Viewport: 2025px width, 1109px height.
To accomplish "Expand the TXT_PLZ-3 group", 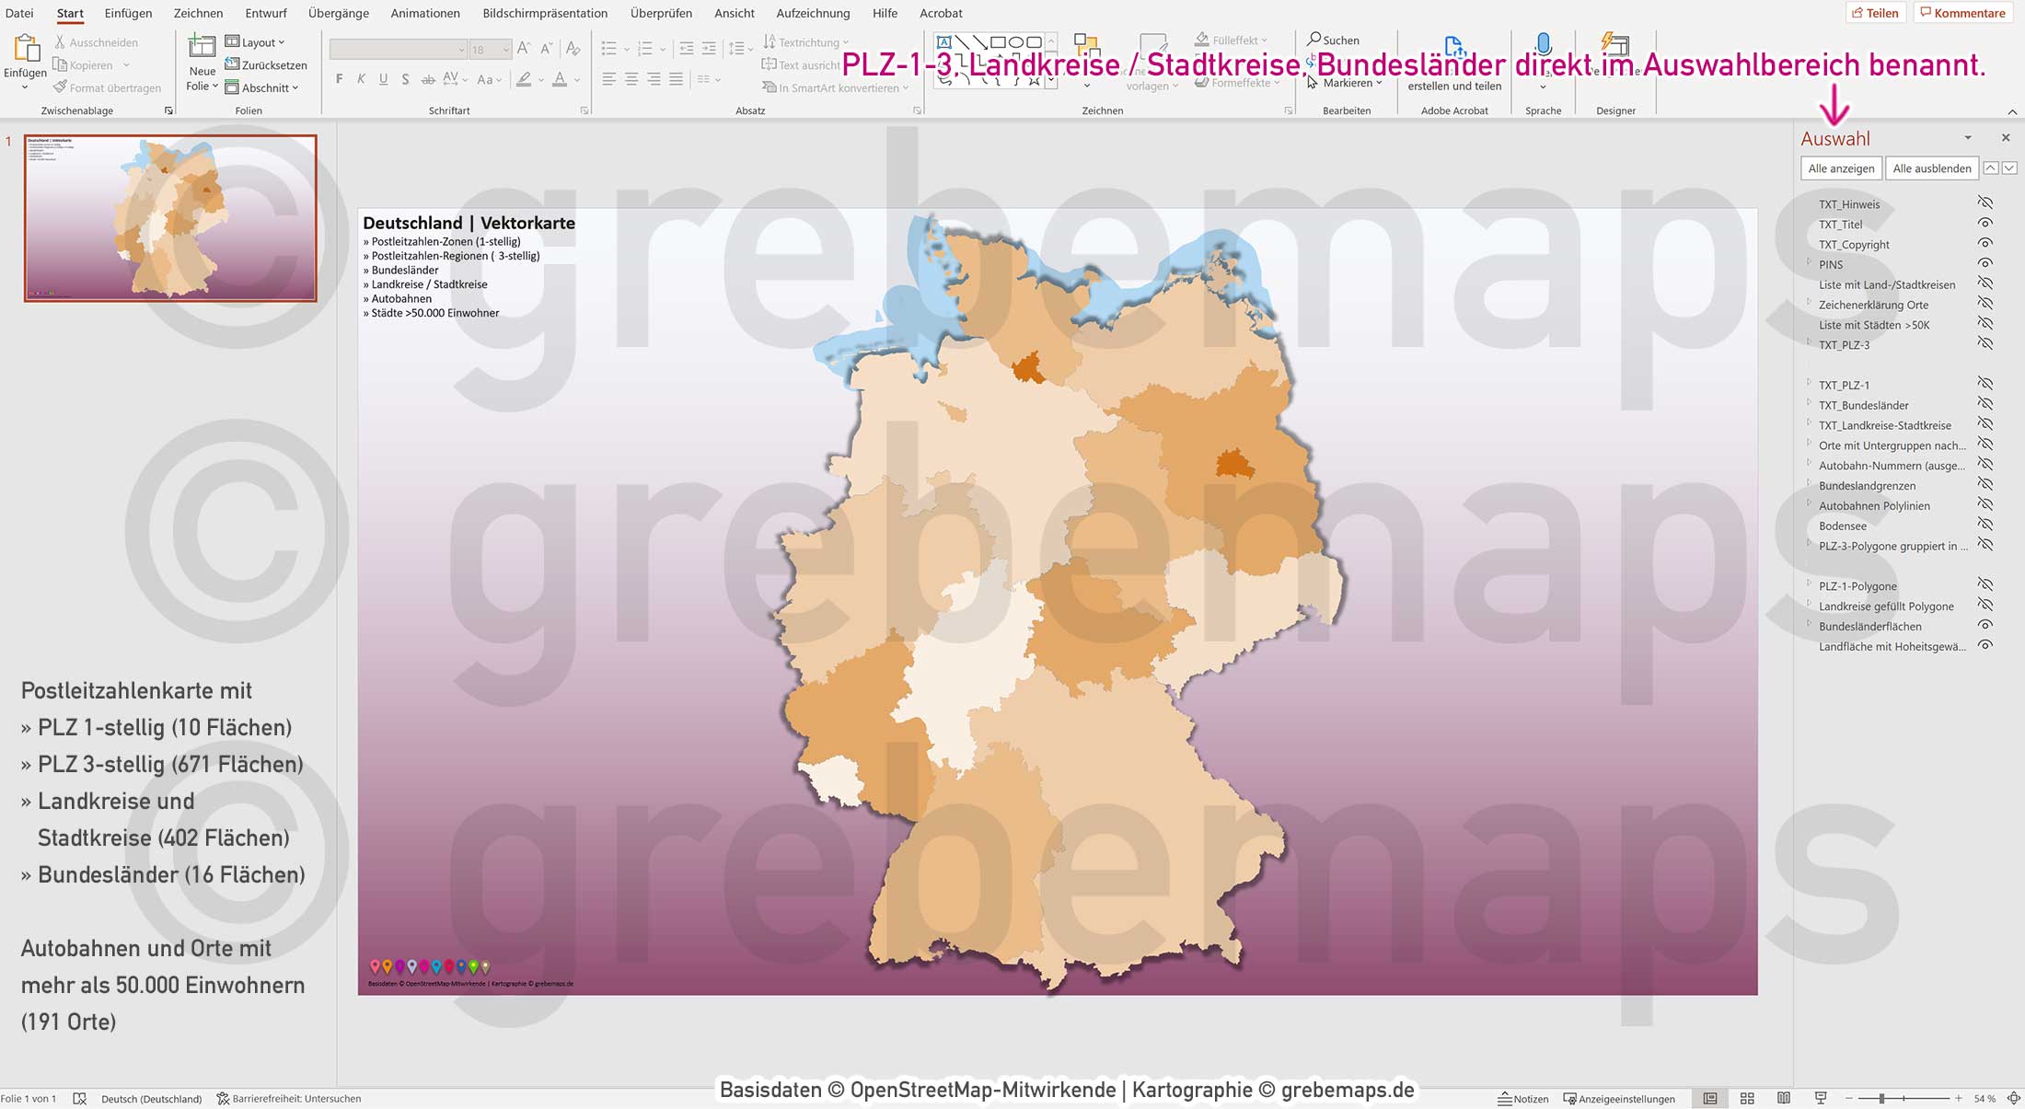I will click(1810, 344).
